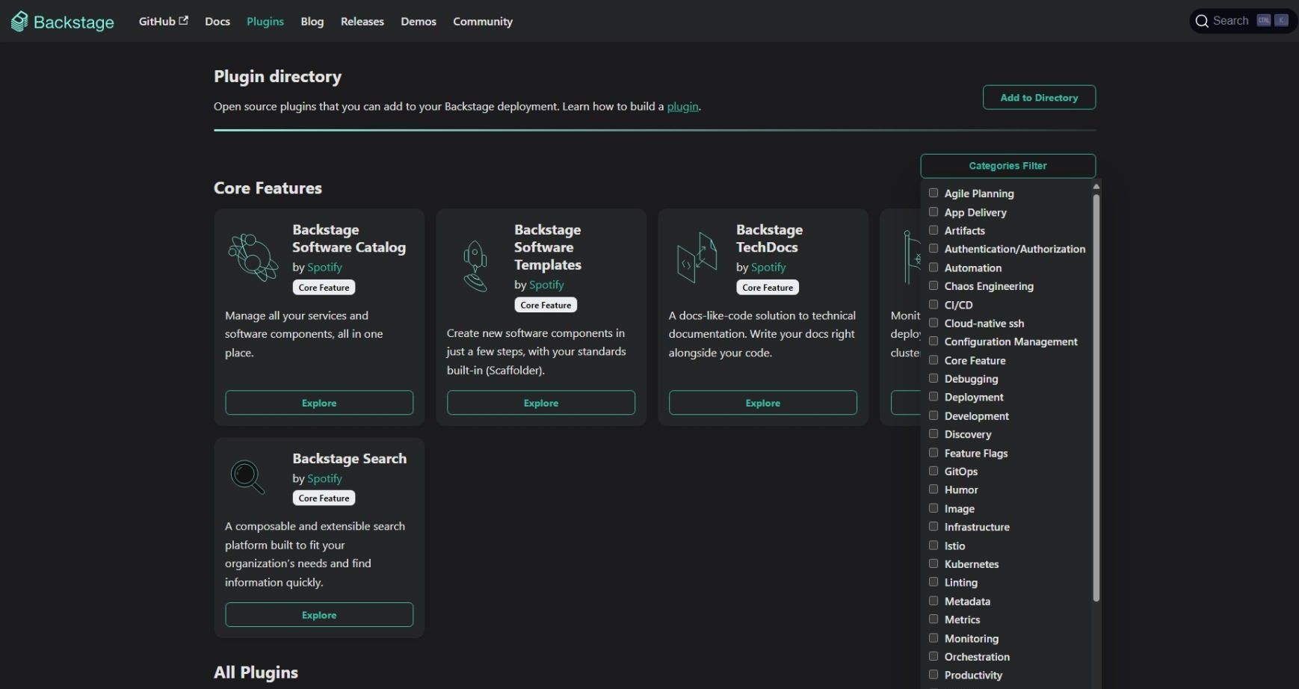This screenshot has width=1299, height=689.
Task: Check the Kubernetes category checkbox
Action: tap(934, 564)
